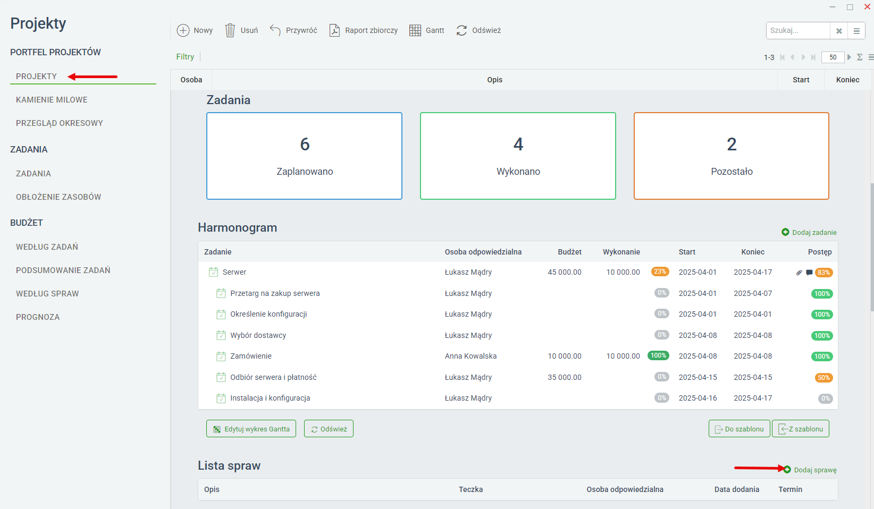Click the Dodaj zadanie green plus icon
This screenshot has width=874, height=509.
(785, 232)
